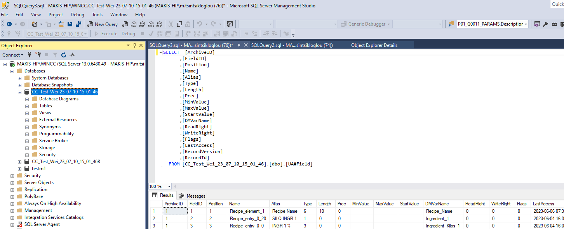Click the New Query toolbar button
This screenshot has height=229, width=564.
103,24
